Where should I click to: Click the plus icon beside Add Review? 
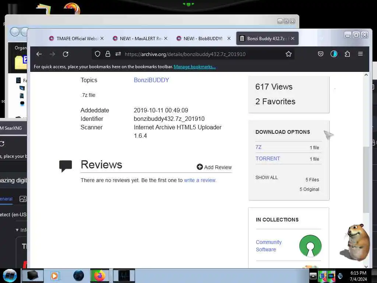coord(200,167)
